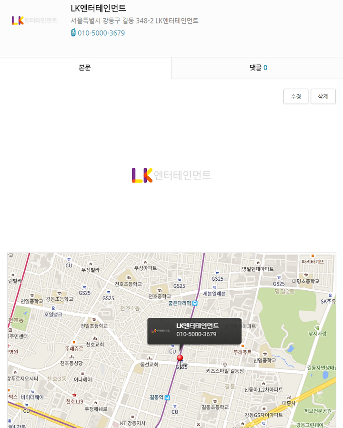Viewport: 343px width, 428px height.
Task: Click the 명일현대아파트 building icon
Action: pyautogui.click(x=258, y=263)
